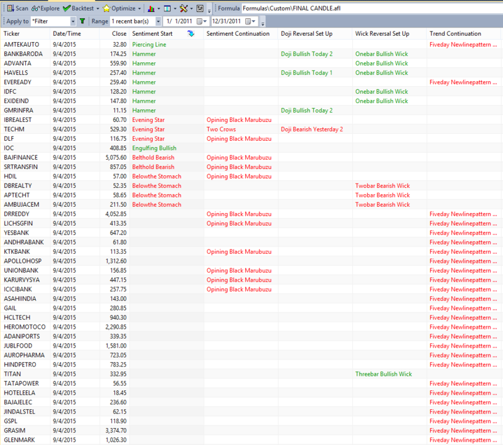Click the Backtest green checkmark button
The height and width of the screenshot is (445, 503).
(x=78, y=8)
